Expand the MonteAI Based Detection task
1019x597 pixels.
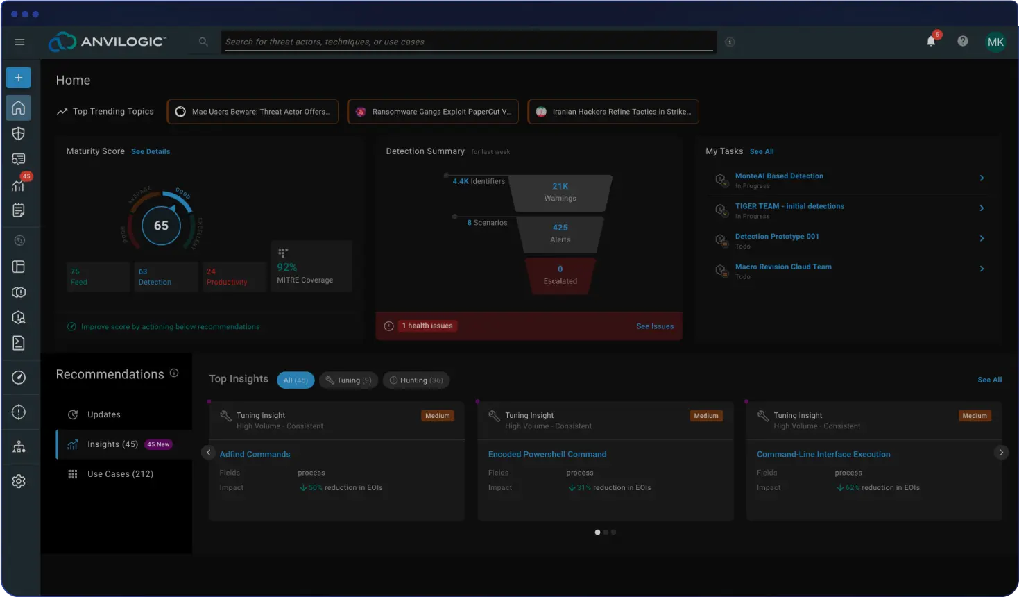(x=982, y=178)
